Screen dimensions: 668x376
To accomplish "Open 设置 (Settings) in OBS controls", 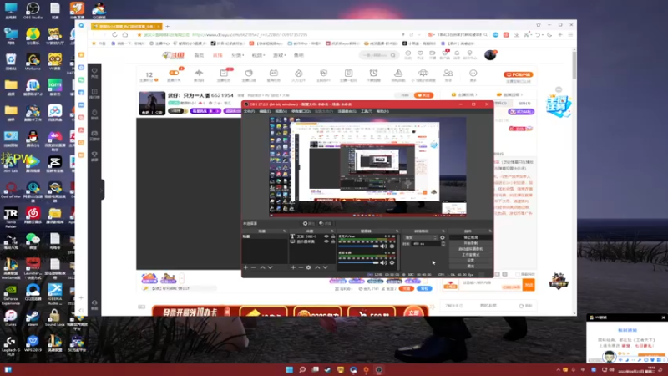I will click(470, 261).
